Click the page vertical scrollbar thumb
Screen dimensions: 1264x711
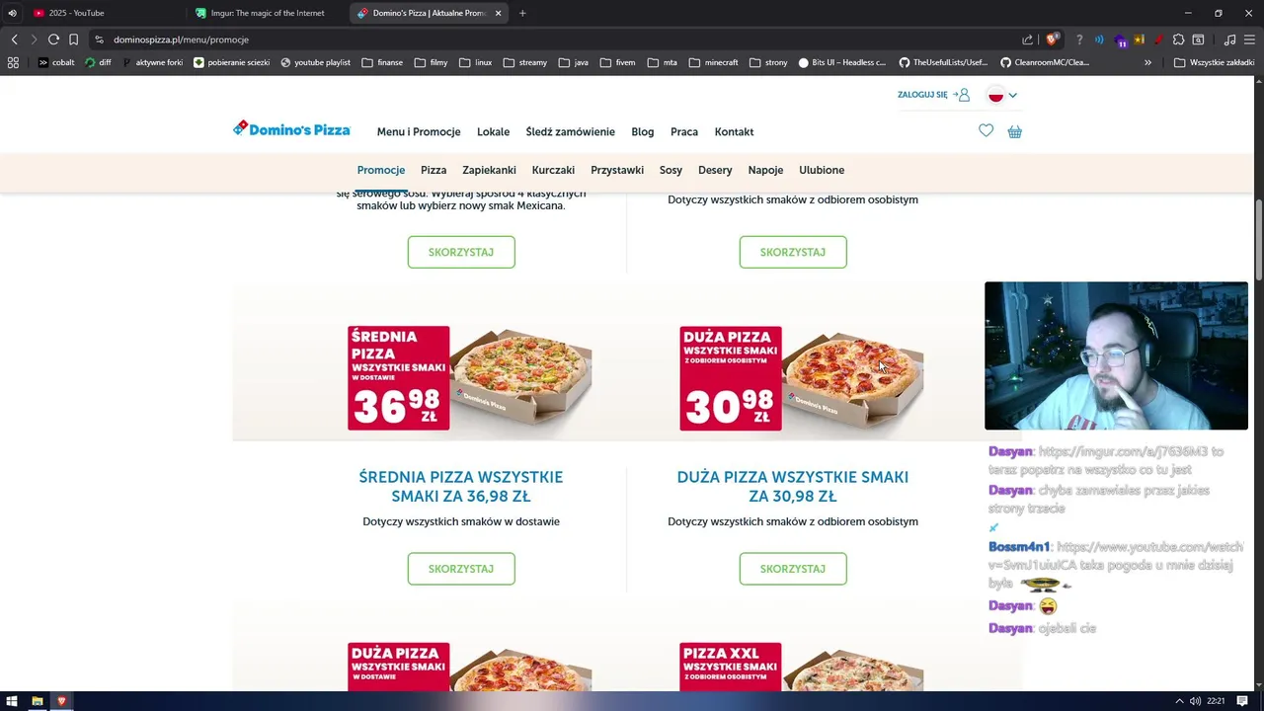pos(1258,241)
